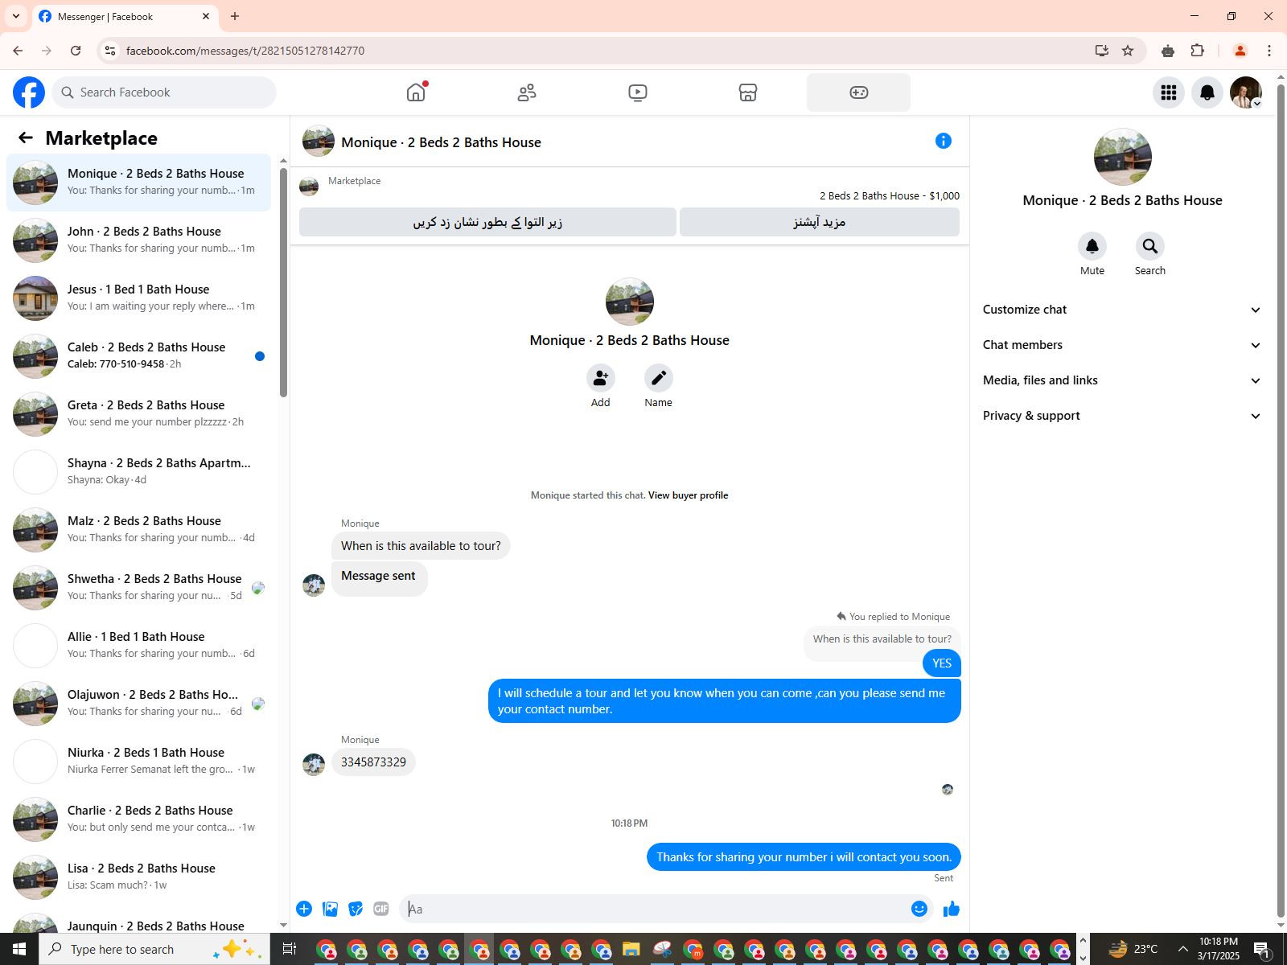The height and width of the screenshot is (965, 1287).
Task: Open Greta · 2 Beds 2 Baths House chat
Action: [138, 414]
